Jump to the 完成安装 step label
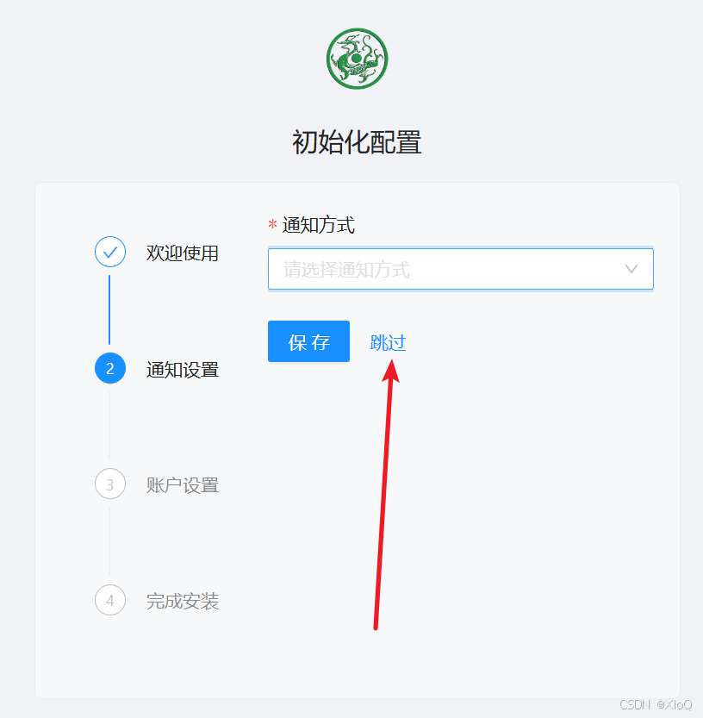The width and height of the screenshot is (703, 718). tap(182, 602)
